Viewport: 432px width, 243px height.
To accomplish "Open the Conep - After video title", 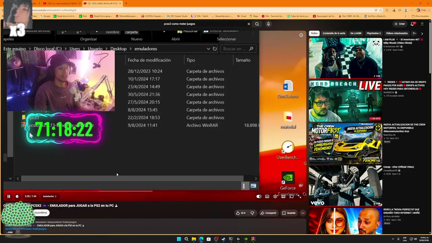I will (399, 167).
